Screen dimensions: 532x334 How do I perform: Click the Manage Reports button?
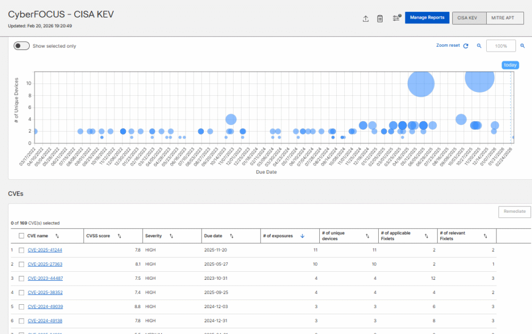[427, 18]
